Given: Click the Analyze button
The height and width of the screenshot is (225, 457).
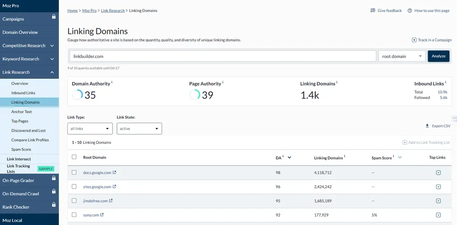Looking at the screenshot, I should click(x=438, y=56).
